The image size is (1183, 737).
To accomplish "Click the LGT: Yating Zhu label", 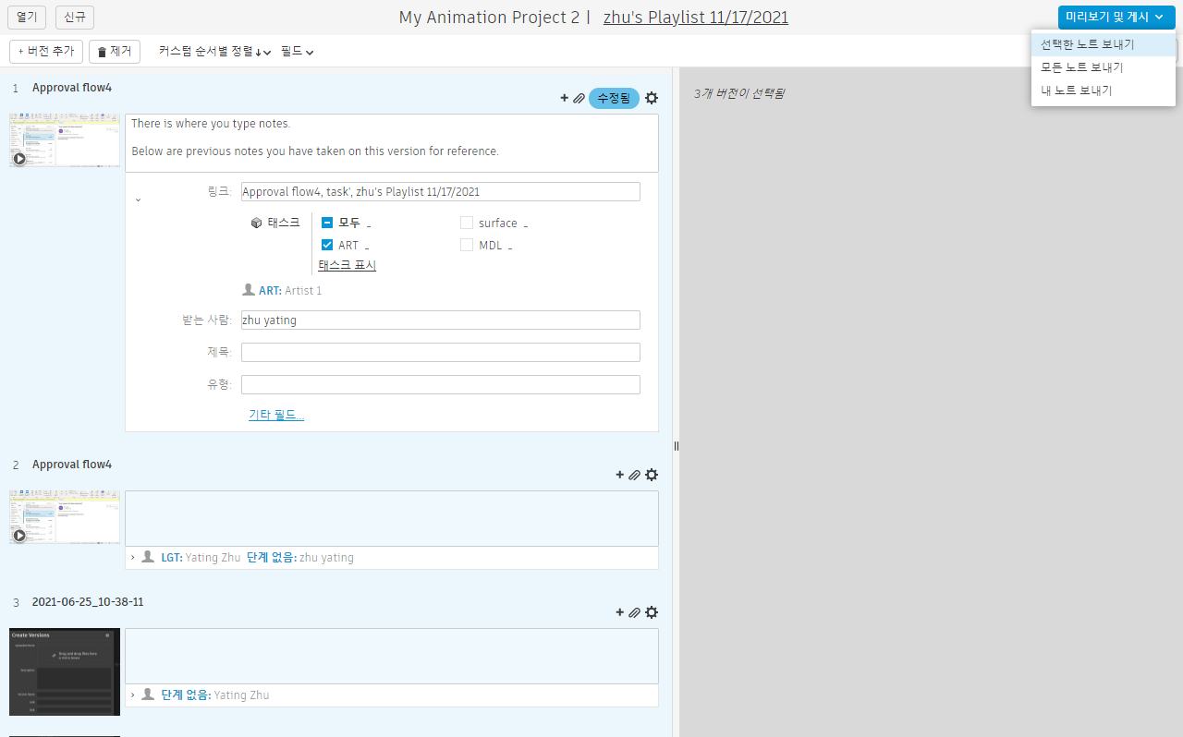I will (201, 557).
